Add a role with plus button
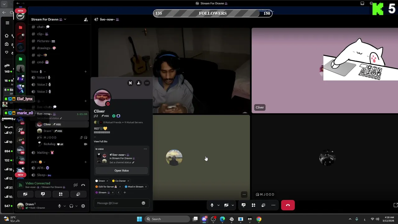 click(x=125, y=193)
